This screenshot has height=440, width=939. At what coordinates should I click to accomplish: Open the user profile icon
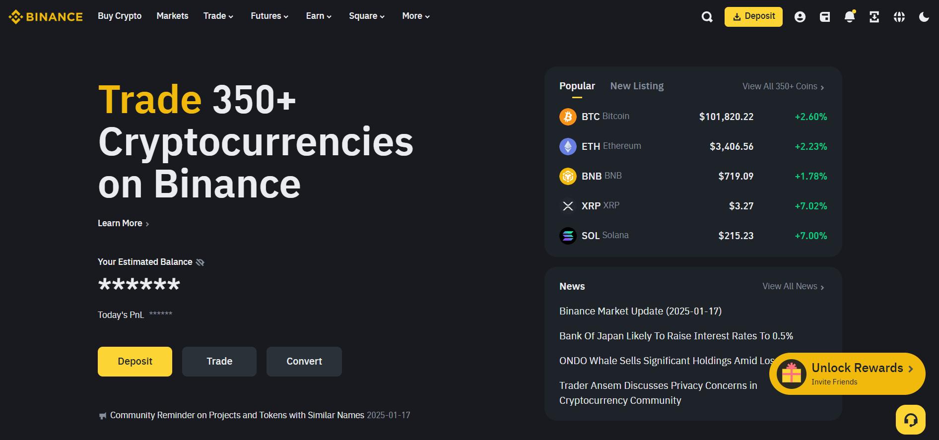point(800,17)
